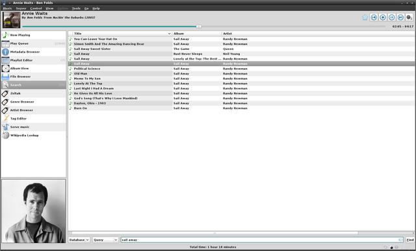Click the time display 02:05 - 04:17
The width and height of the screenshot is (416, 251).
point(403,27)
